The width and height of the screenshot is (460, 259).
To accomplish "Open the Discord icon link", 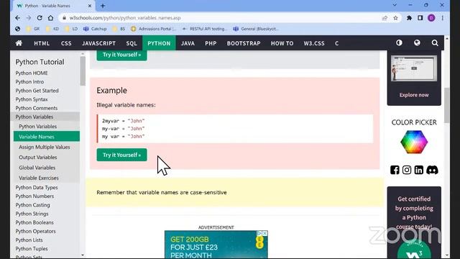I will click(x=432, y=170).
